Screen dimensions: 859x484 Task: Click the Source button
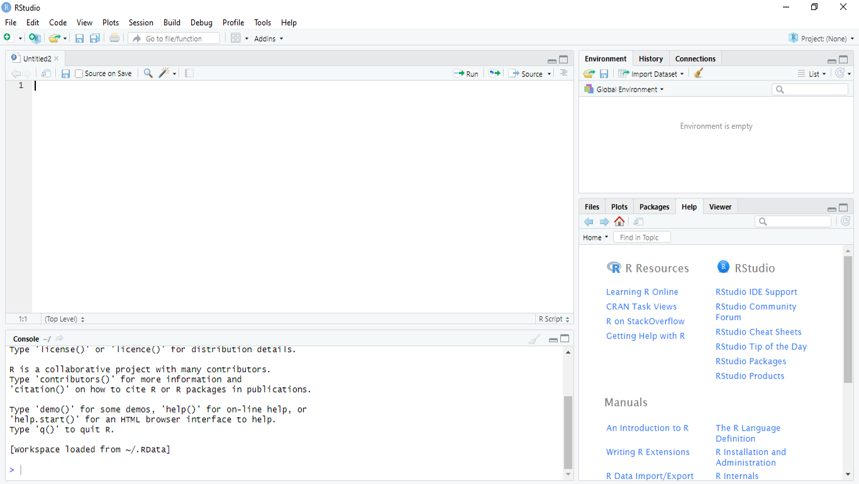pos(526,73)
